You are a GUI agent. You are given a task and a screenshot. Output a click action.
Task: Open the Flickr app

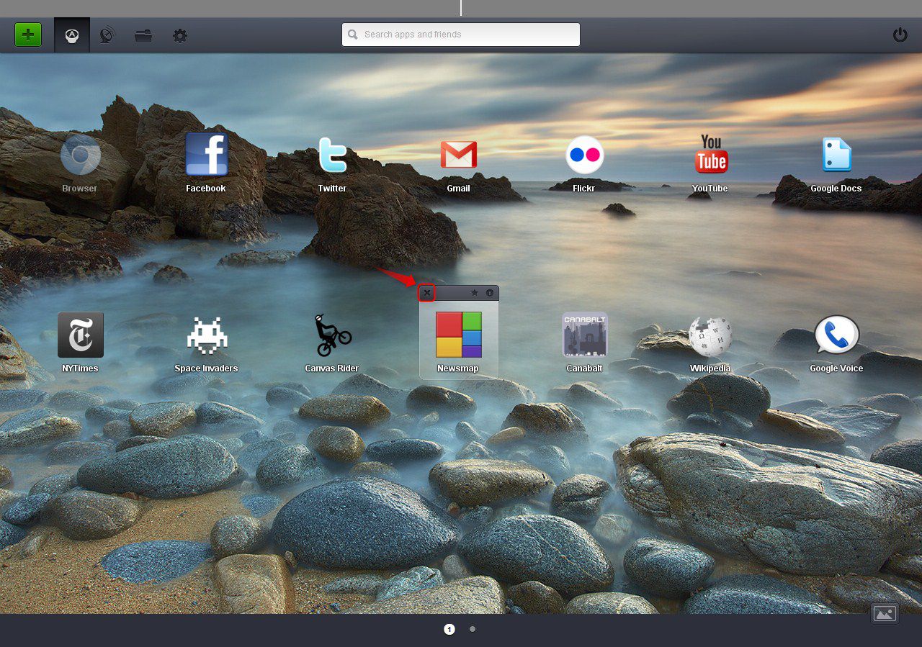click(584, 155)
